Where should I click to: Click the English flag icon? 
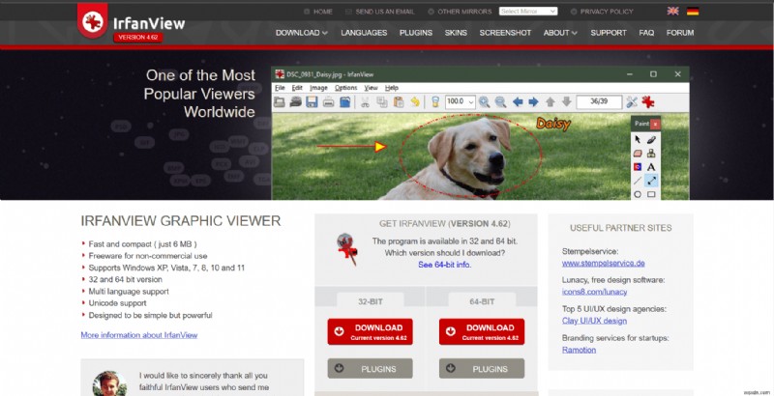[672, 11]
